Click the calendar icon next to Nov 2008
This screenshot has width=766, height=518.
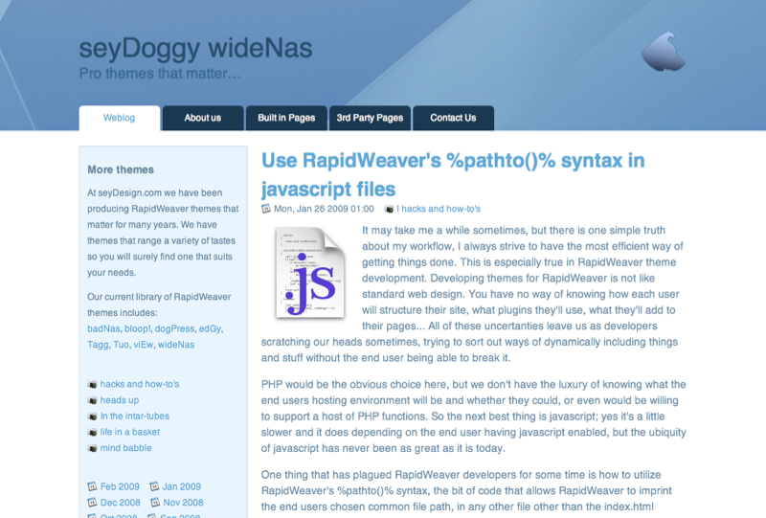coord(154,503)
